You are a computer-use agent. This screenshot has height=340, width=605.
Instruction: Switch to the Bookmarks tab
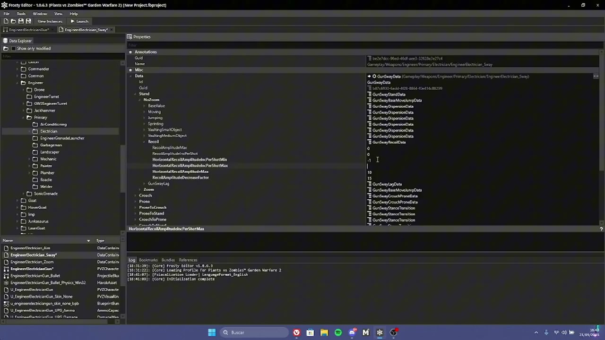pyautogui.click(x=148, y=260)
